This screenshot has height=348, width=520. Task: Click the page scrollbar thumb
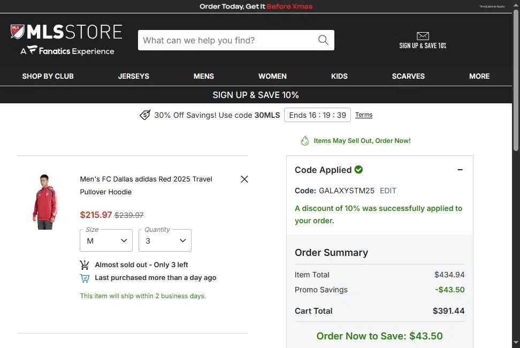516,81
